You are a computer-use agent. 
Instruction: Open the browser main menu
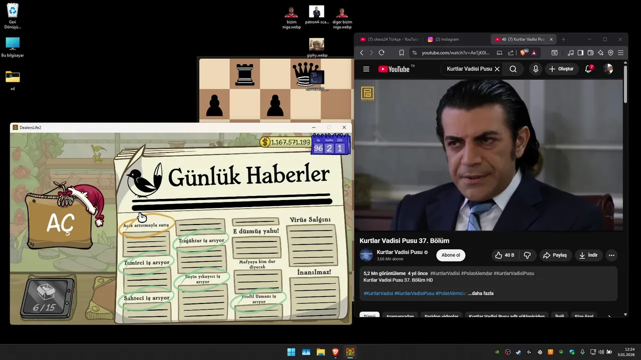(x=621, y=53)
